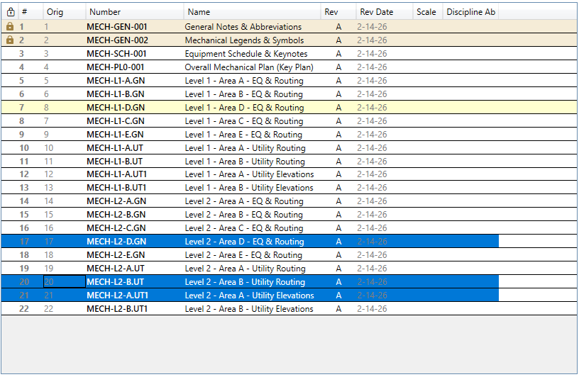Select sheet number MECH-L2-A.UT1
Image resolution: width=579 pixels, height=377 pixels.
point(117,295)
